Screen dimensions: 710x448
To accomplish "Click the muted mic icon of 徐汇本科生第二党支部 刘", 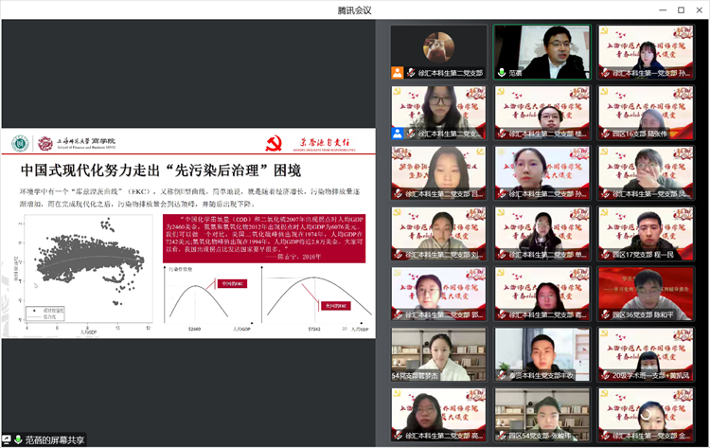I will [398, 255].
